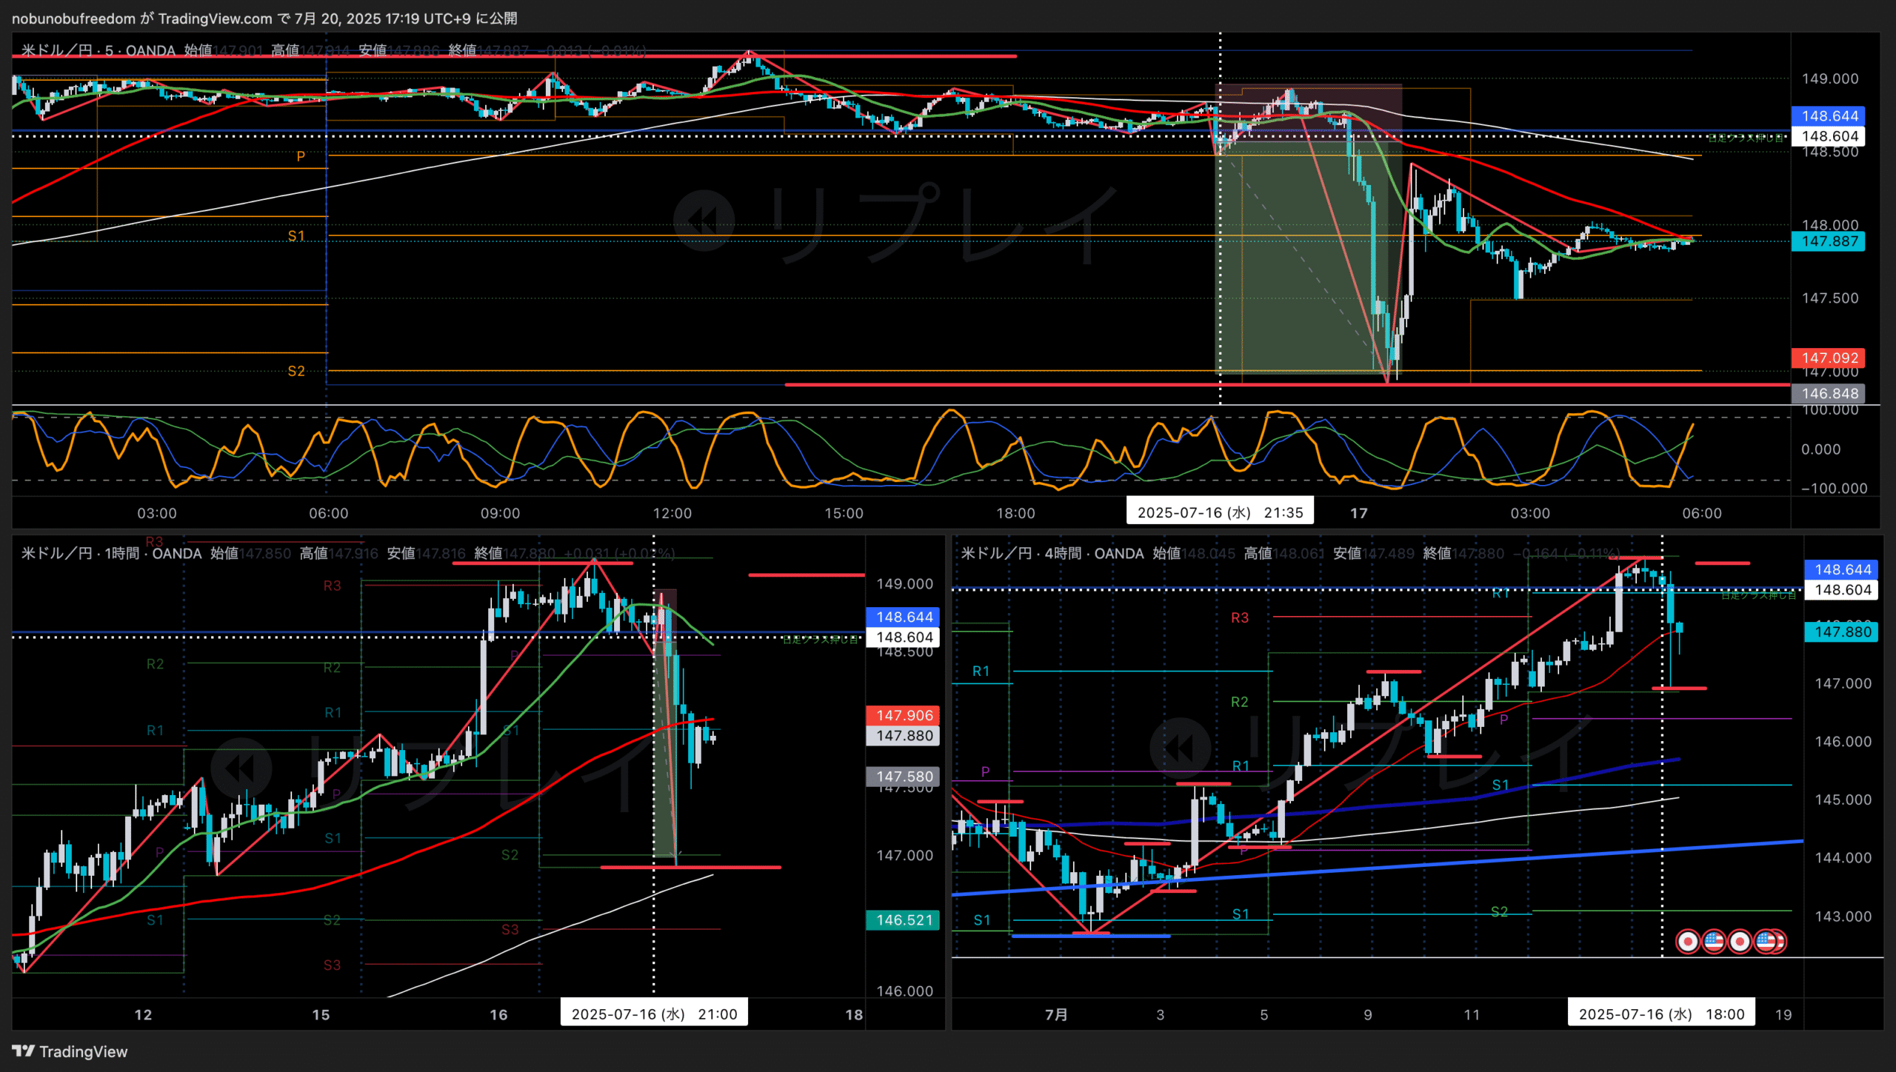Click the second Japan flag event icon
The height and width of the screenshot is (1072, 1896).
click(x=1740, y=941)
